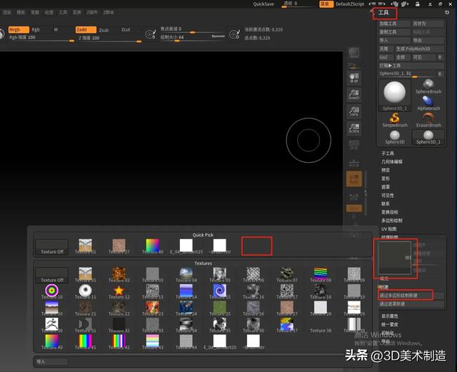Toggle the Mrgb mode button

(x=18, y=30)
